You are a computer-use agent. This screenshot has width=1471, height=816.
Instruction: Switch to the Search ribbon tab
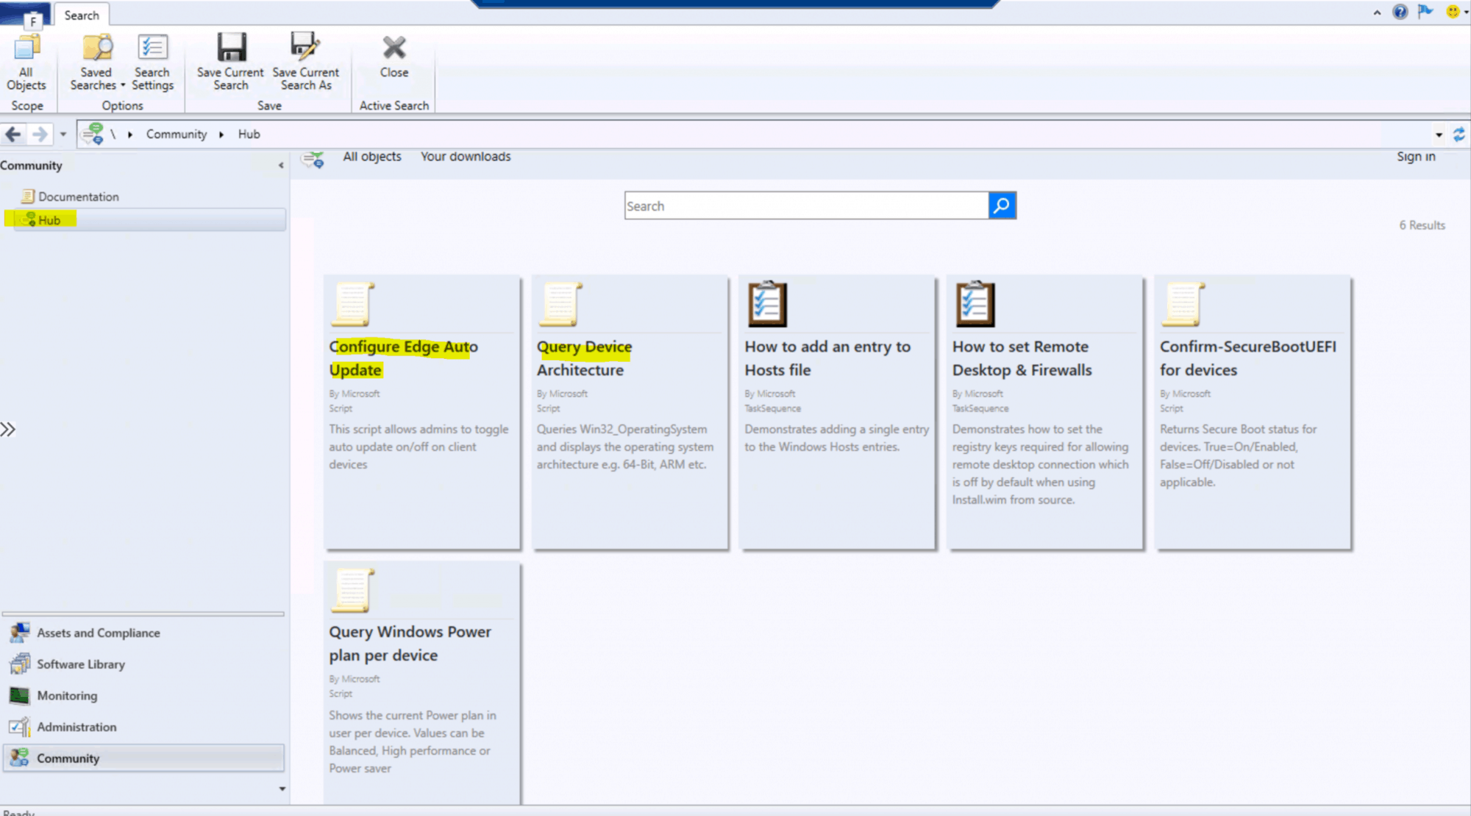tap(81, 15)
